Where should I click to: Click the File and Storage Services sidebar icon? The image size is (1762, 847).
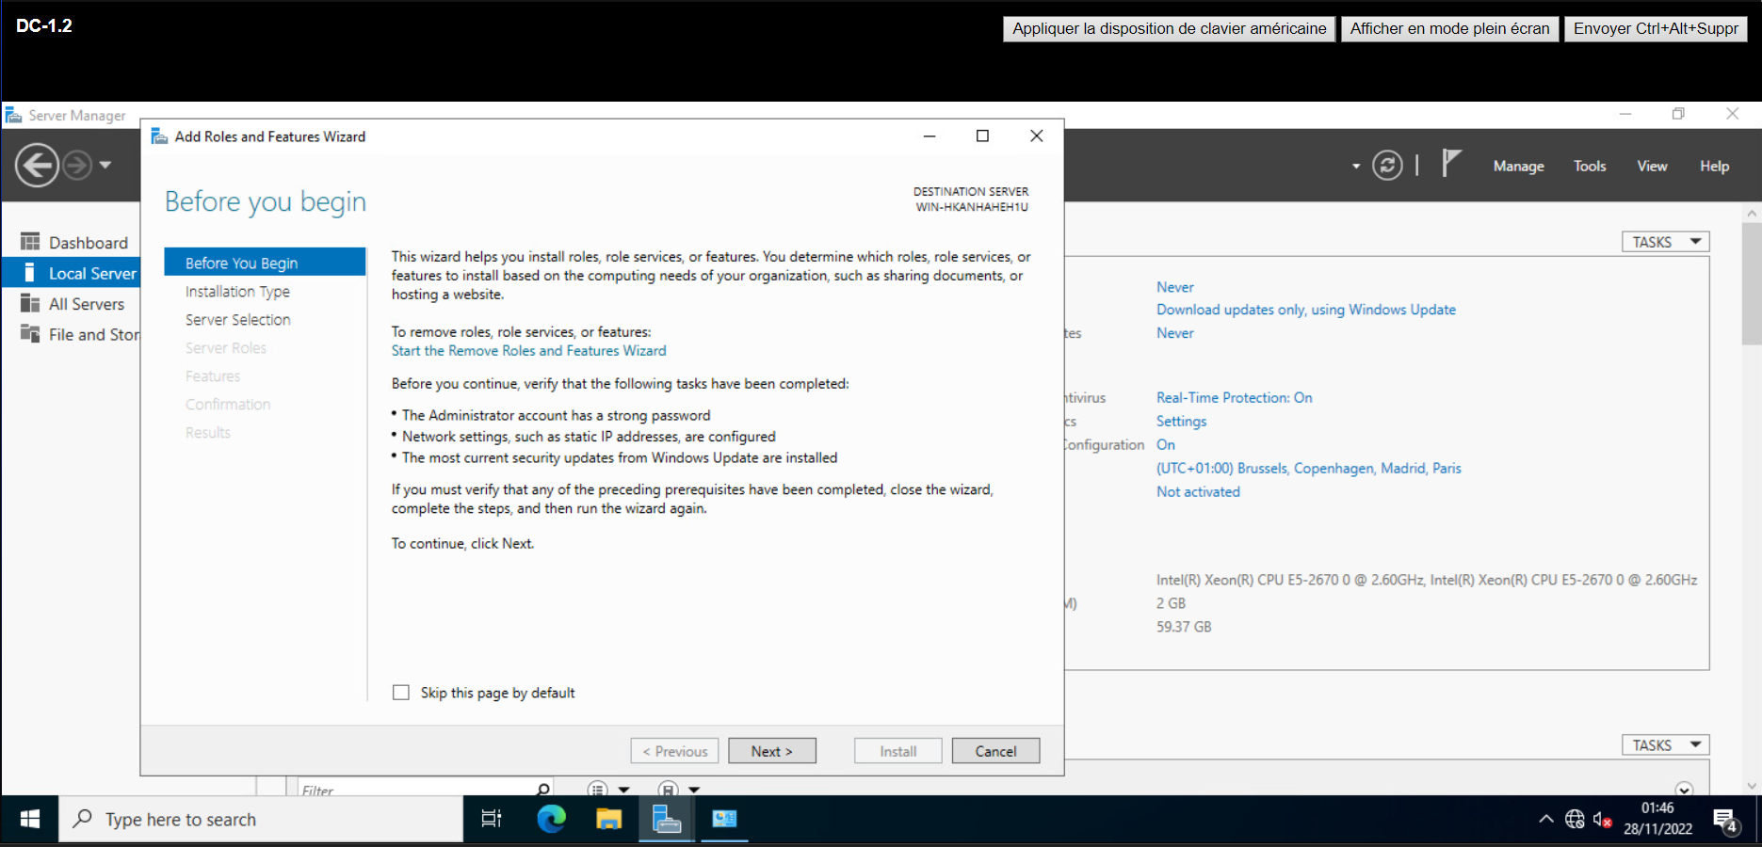coord(30,334)
